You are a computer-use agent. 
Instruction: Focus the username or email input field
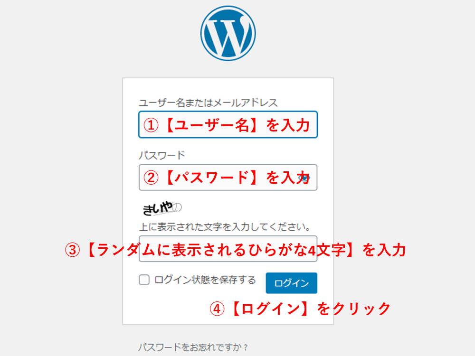228,125
